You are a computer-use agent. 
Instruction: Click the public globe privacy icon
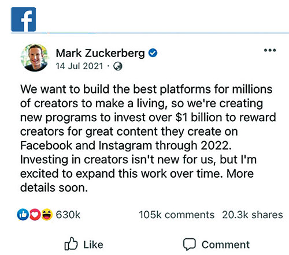click(x=118, y=66)
